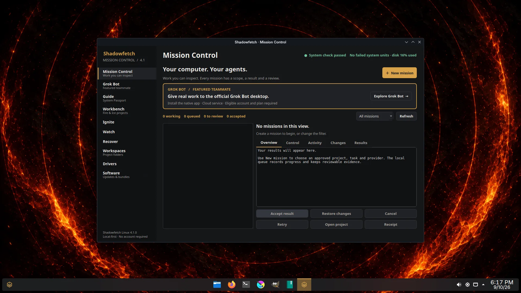Click 'Shadowfetch Linux 4.1.0' footer text
This screenshot has width=521, height=293.
tap(120, 233)
